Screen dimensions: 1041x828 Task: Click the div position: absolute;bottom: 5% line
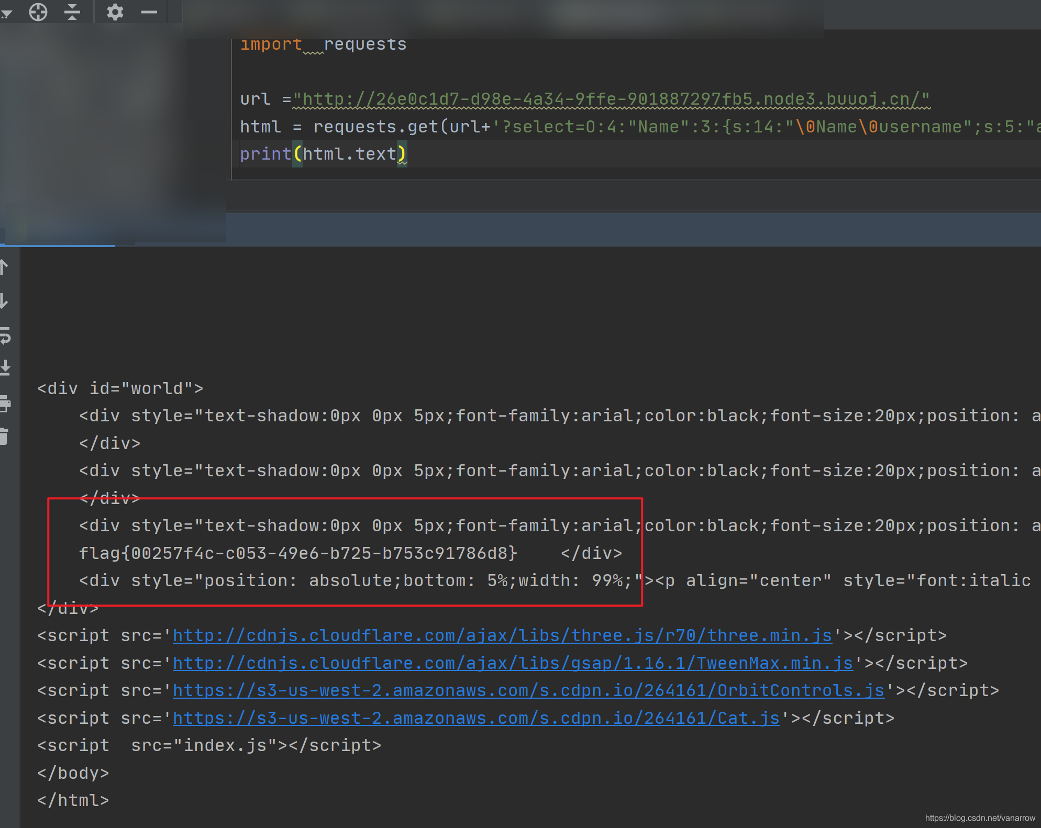tap(555, 580)
